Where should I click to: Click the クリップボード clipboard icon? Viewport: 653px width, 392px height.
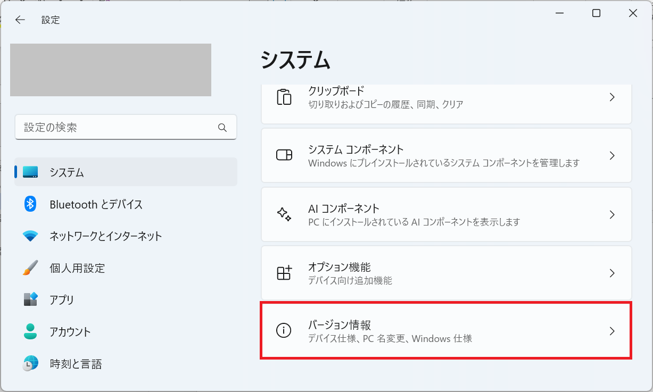(284, 97)
